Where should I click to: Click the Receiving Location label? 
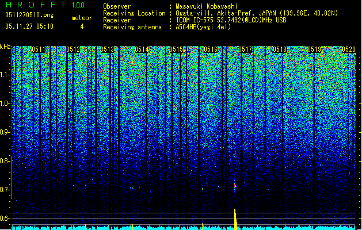click(134, 13)
